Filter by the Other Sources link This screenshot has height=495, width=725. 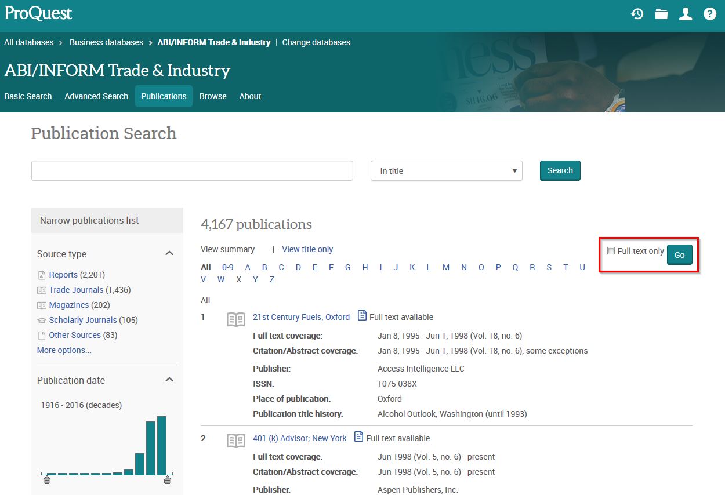tap(75, 335)
